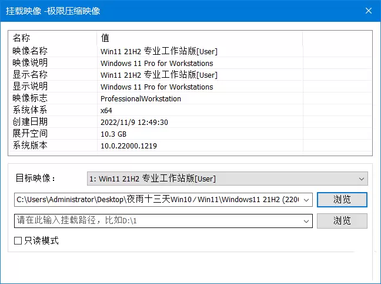Screen dimensions: 381x284
Task: Click the 目标映像 label
Action: (x=35, y=179)
